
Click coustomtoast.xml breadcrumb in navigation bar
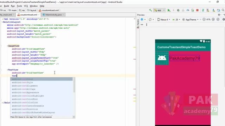49,10
